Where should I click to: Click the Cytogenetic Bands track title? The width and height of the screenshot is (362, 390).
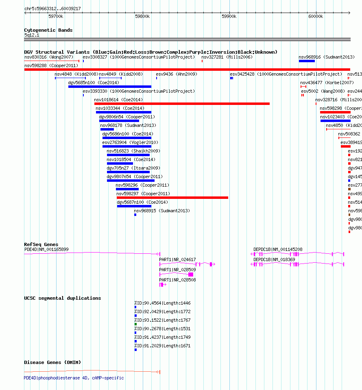(48, 30)
